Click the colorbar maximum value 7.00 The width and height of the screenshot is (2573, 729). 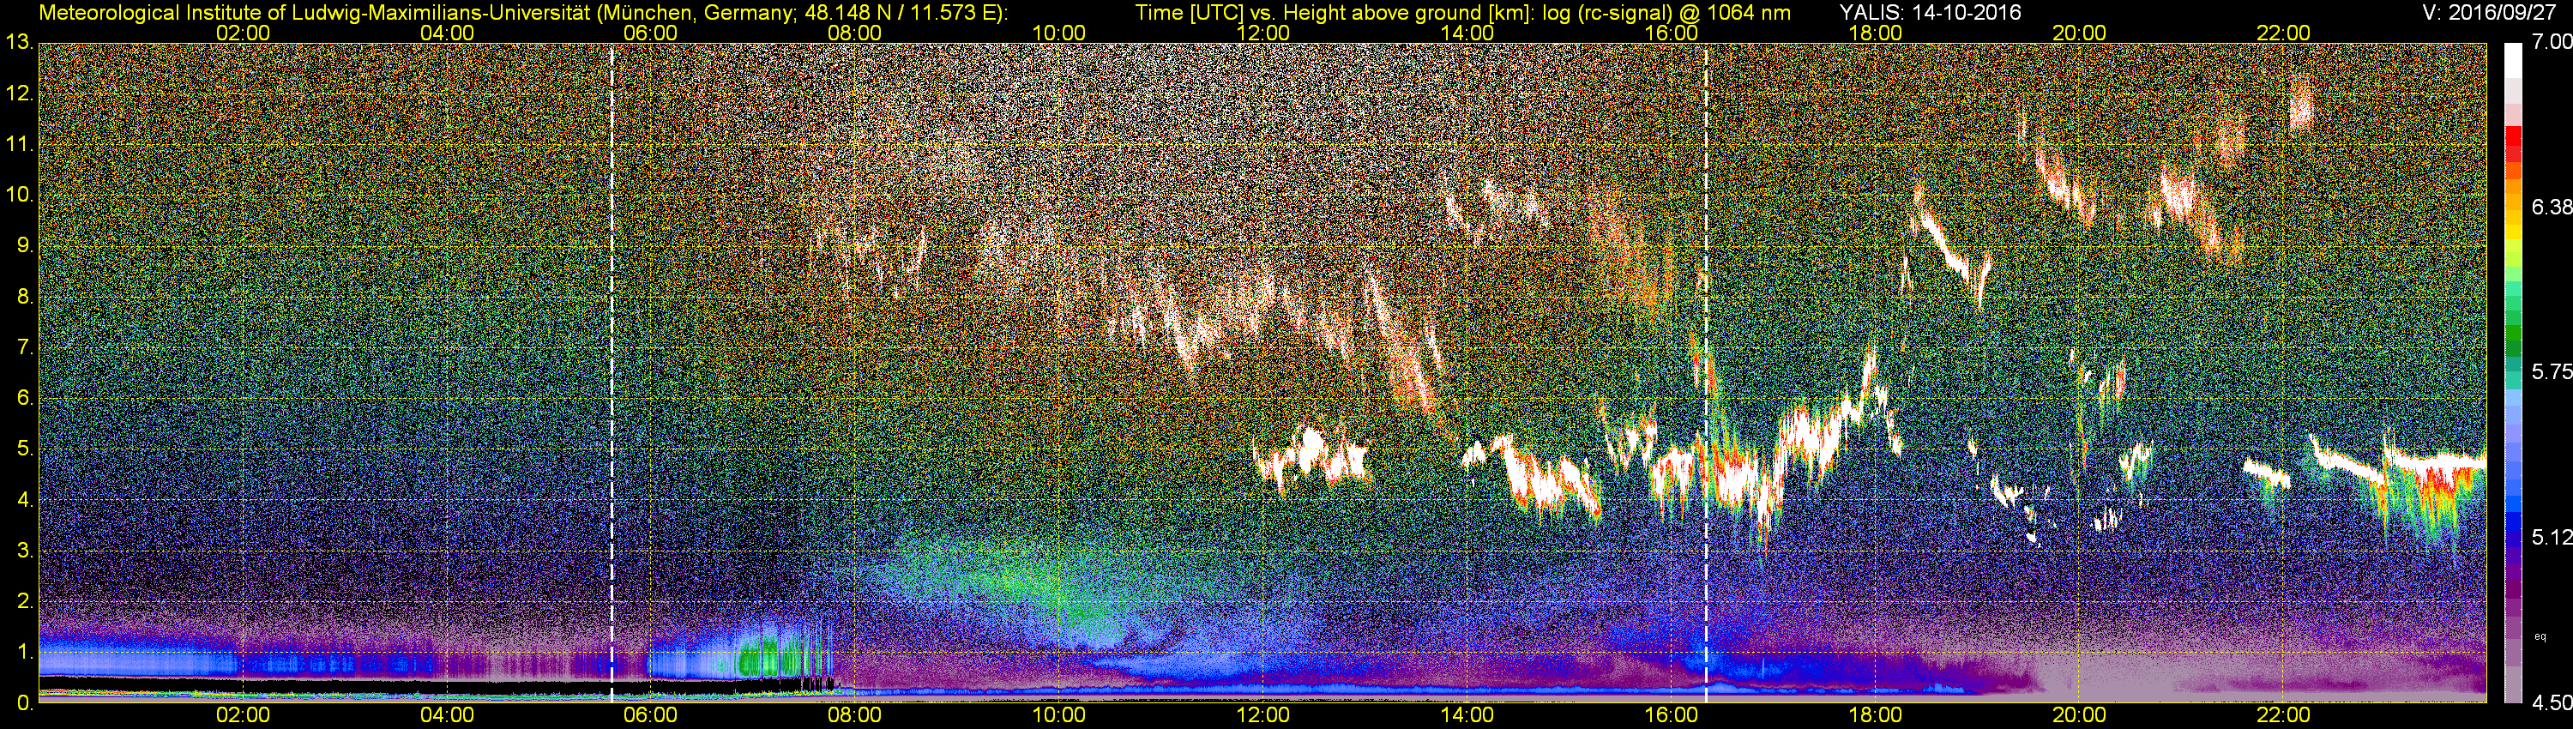point(2552,41)
